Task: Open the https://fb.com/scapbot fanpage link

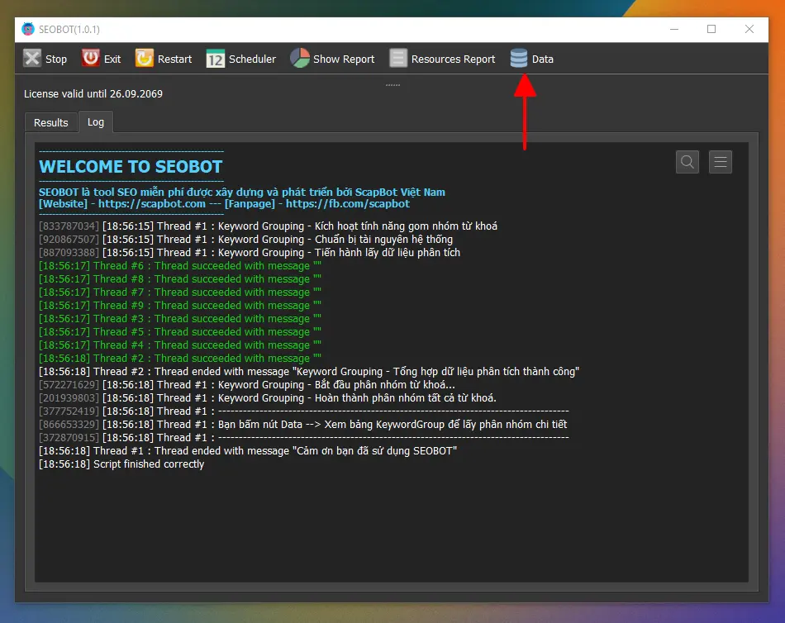Action: tap(347, 204)
